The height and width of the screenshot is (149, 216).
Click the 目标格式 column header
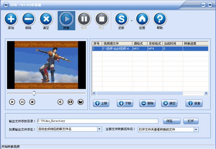(154, 43)
